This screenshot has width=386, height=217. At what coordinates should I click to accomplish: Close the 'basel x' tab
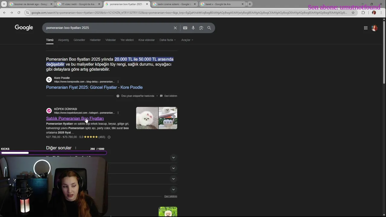click(x=242, y=4)
